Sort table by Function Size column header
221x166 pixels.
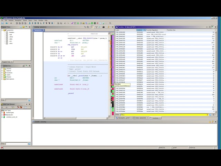(191, 30)
